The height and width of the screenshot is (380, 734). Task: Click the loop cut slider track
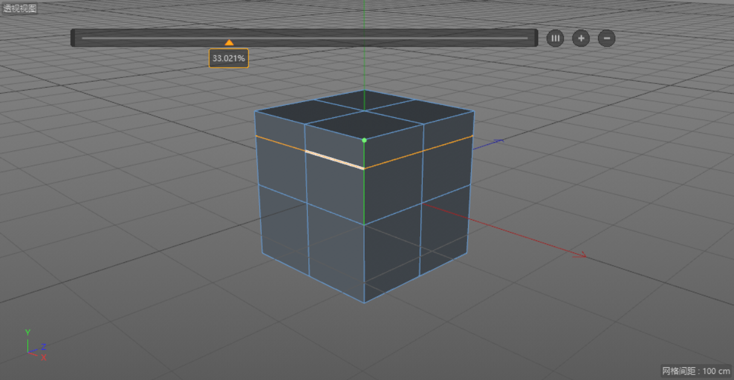click(x=304, y=38)
